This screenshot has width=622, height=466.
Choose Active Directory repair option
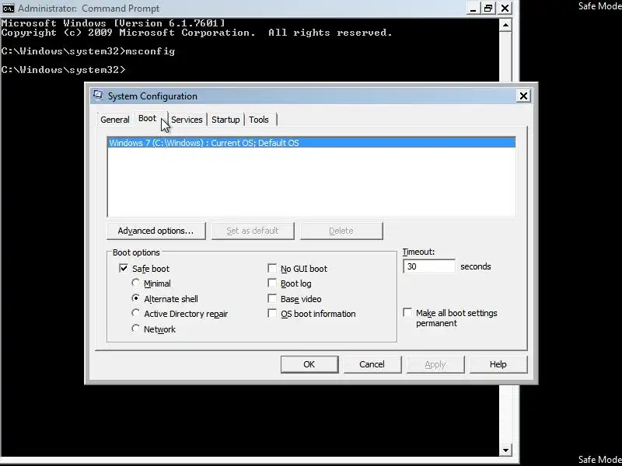pyautogui.click(x=135, y=313)
